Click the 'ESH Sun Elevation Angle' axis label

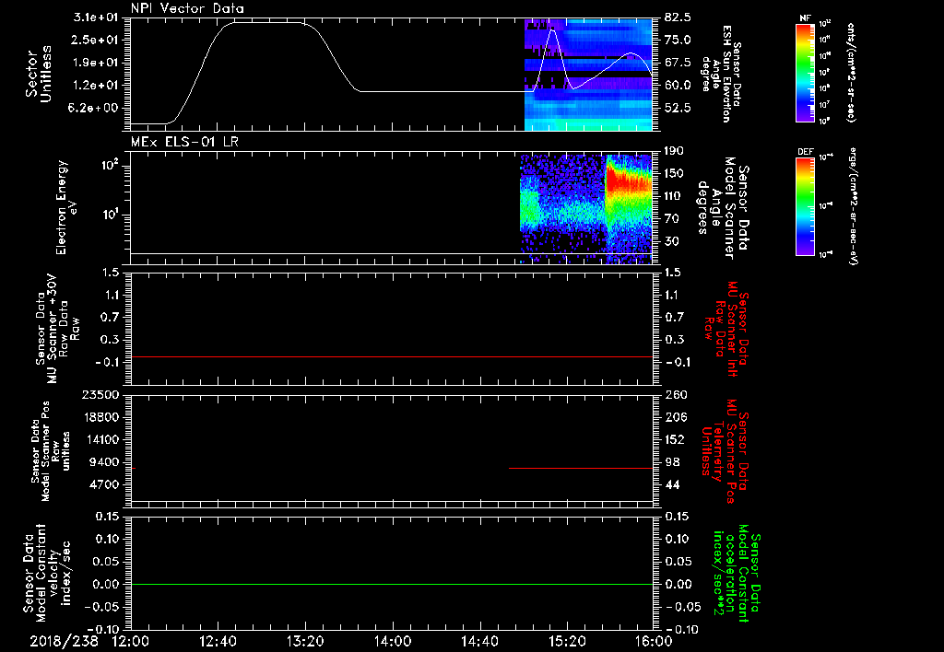[721, 74]
